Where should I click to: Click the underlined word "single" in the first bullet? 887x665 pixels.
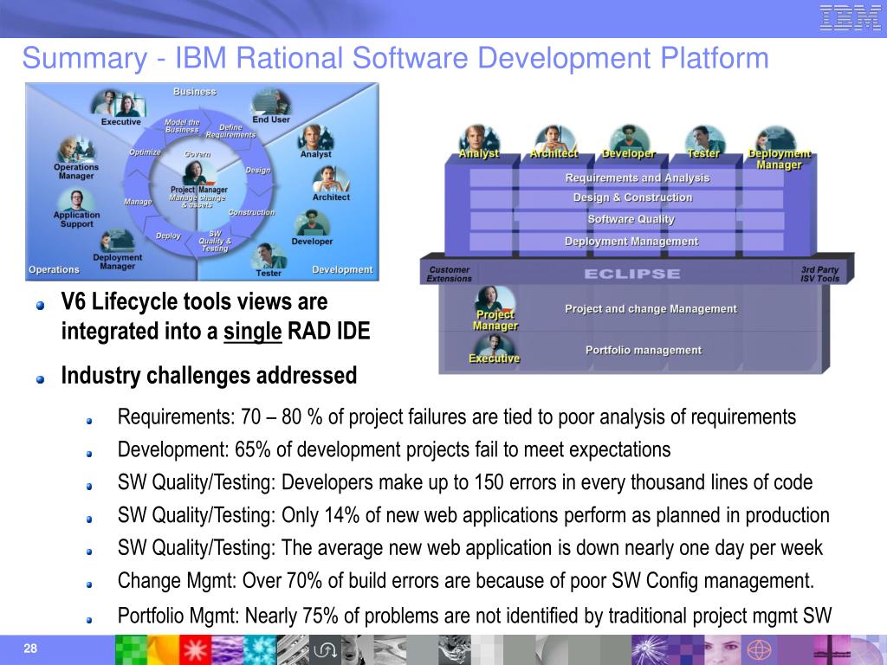click(252, 332)
